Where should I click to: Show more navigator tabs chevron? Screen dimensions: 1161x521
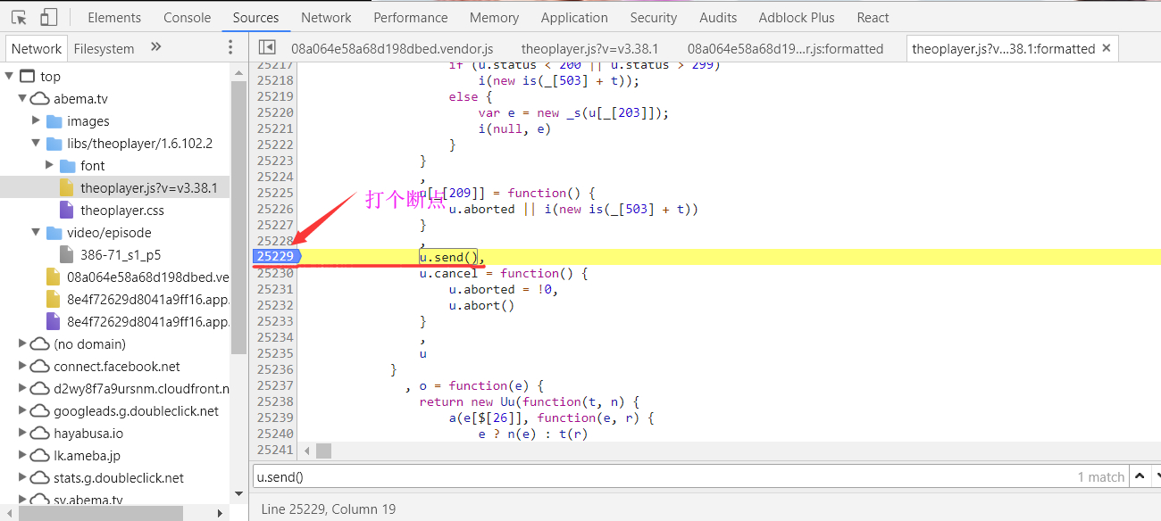coord(156,48)
